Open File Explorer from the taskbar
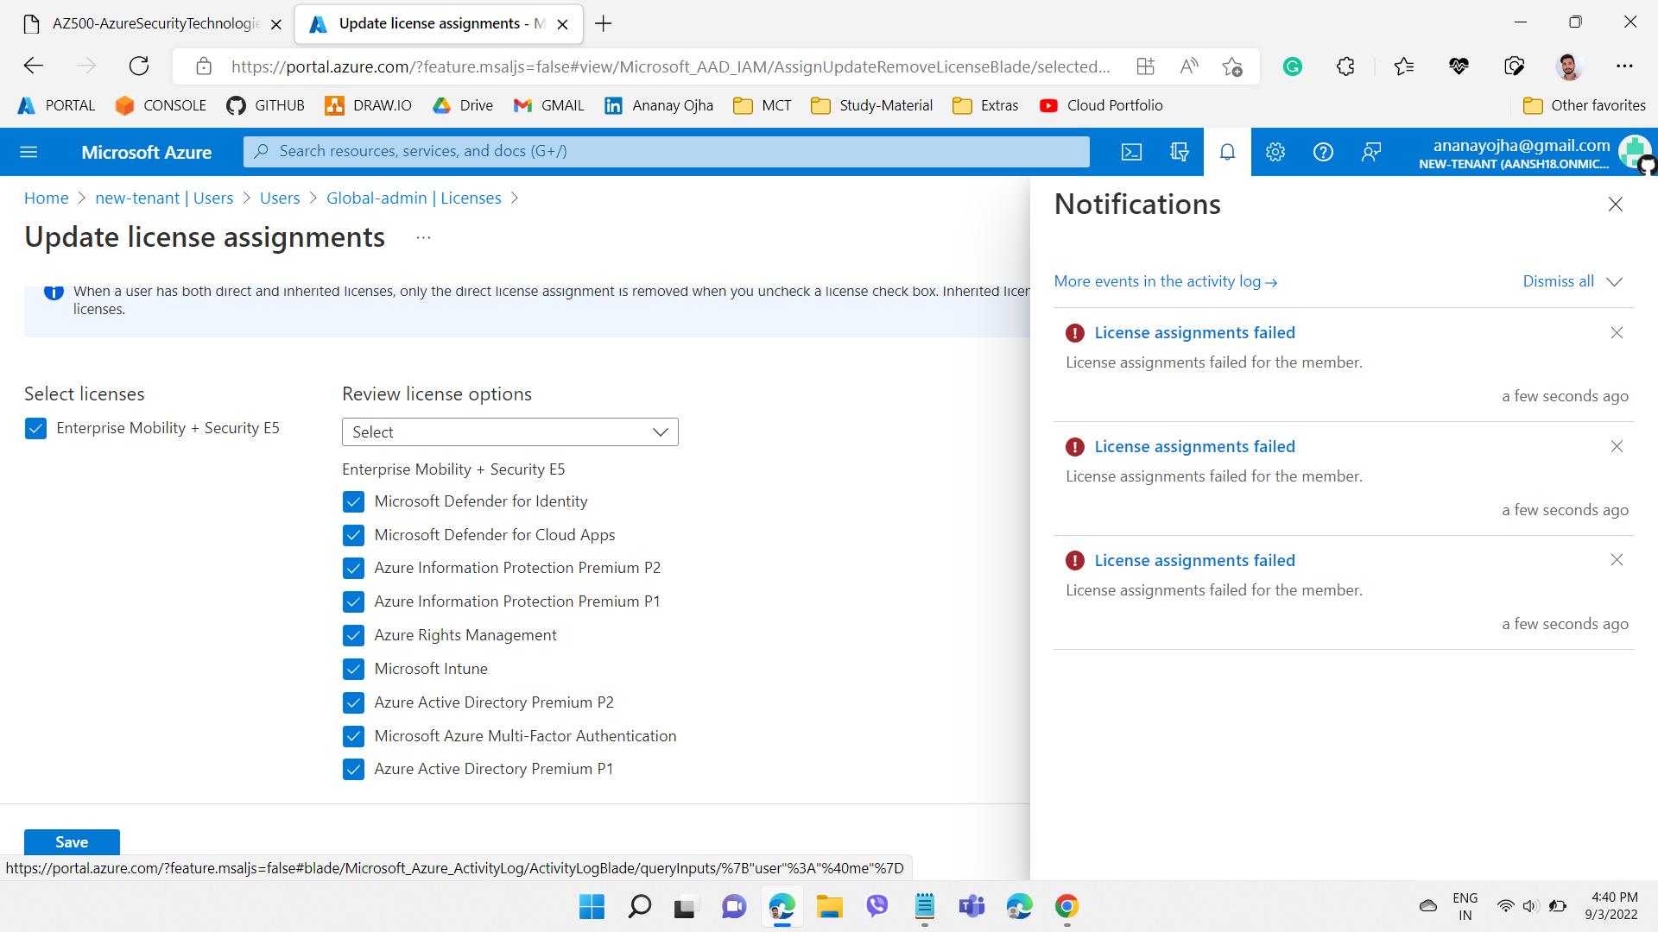The height and width of the screenshot is (932, 1658). click(x=829, y=907)
